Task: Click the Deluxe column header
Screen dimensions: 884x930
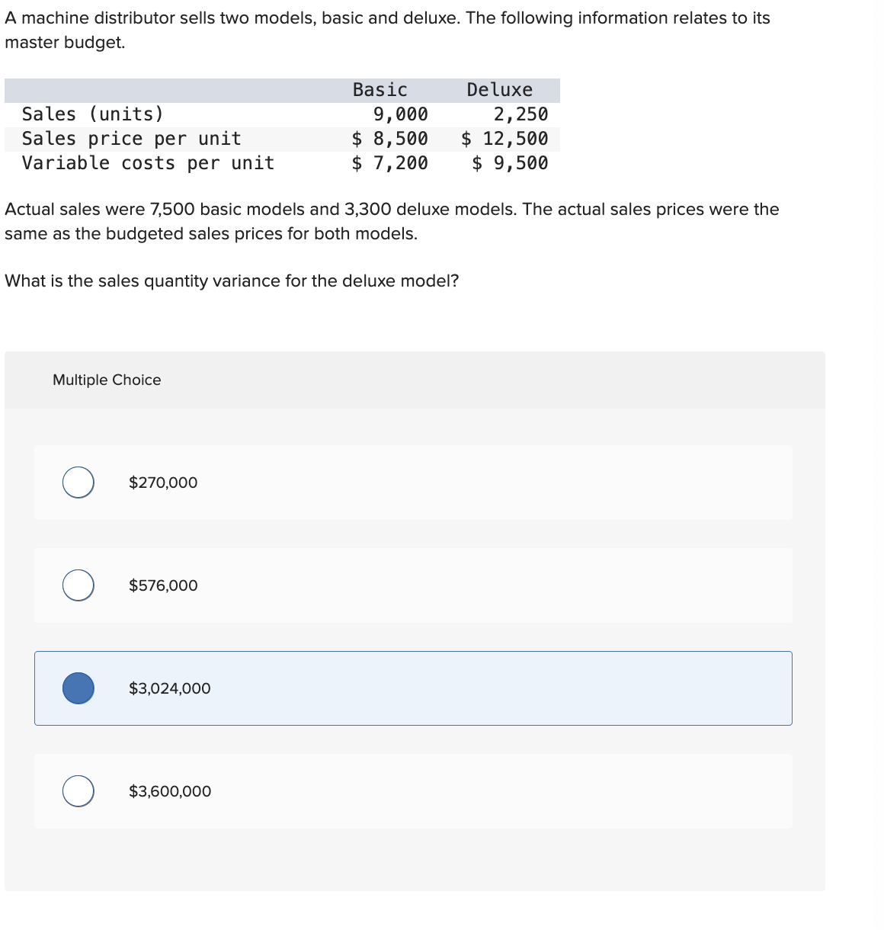Action: click(499, 90)
